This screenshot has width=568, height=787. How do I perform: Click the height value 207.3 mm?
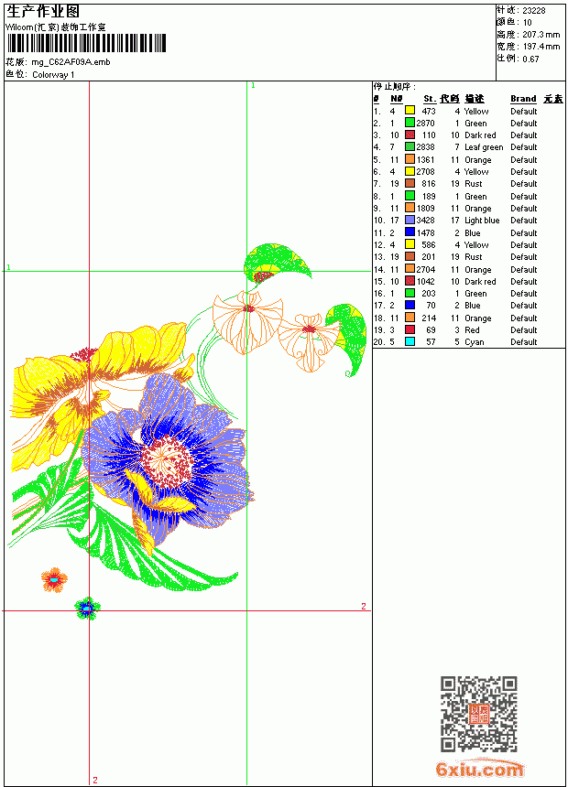click(x=541, y=35)
